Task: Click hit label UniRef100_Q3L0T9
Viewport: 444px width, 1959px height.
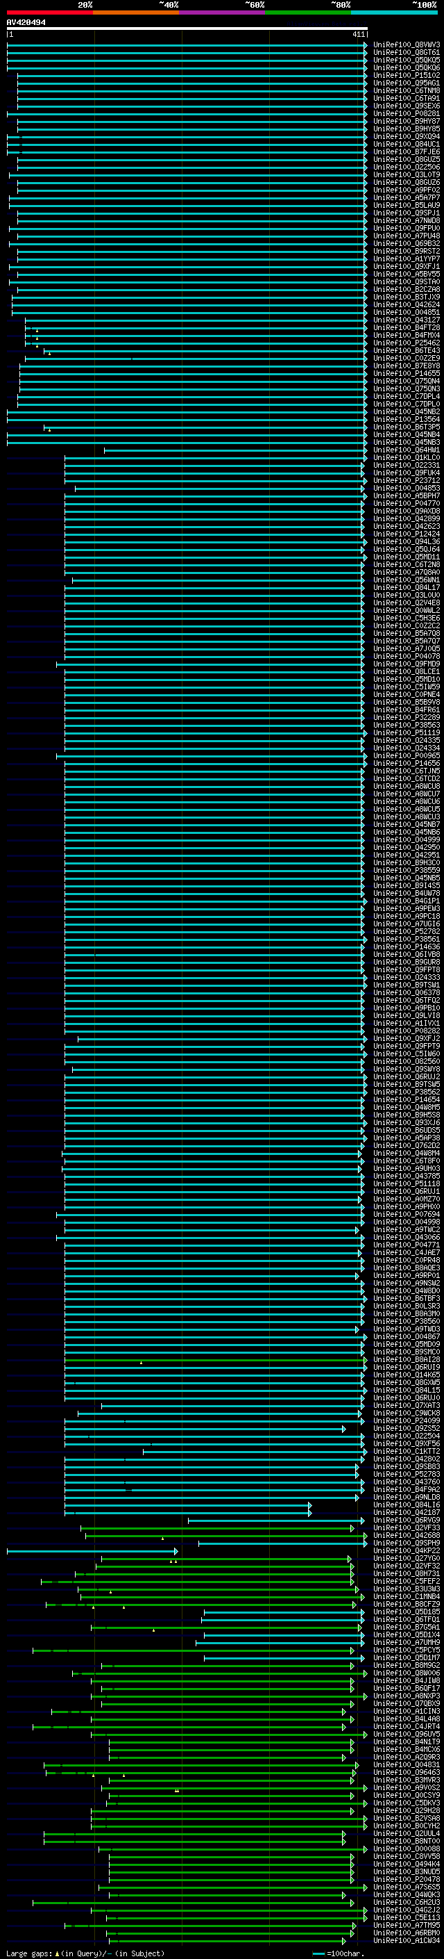Action: pyautogui.click(x=406, y=174)
